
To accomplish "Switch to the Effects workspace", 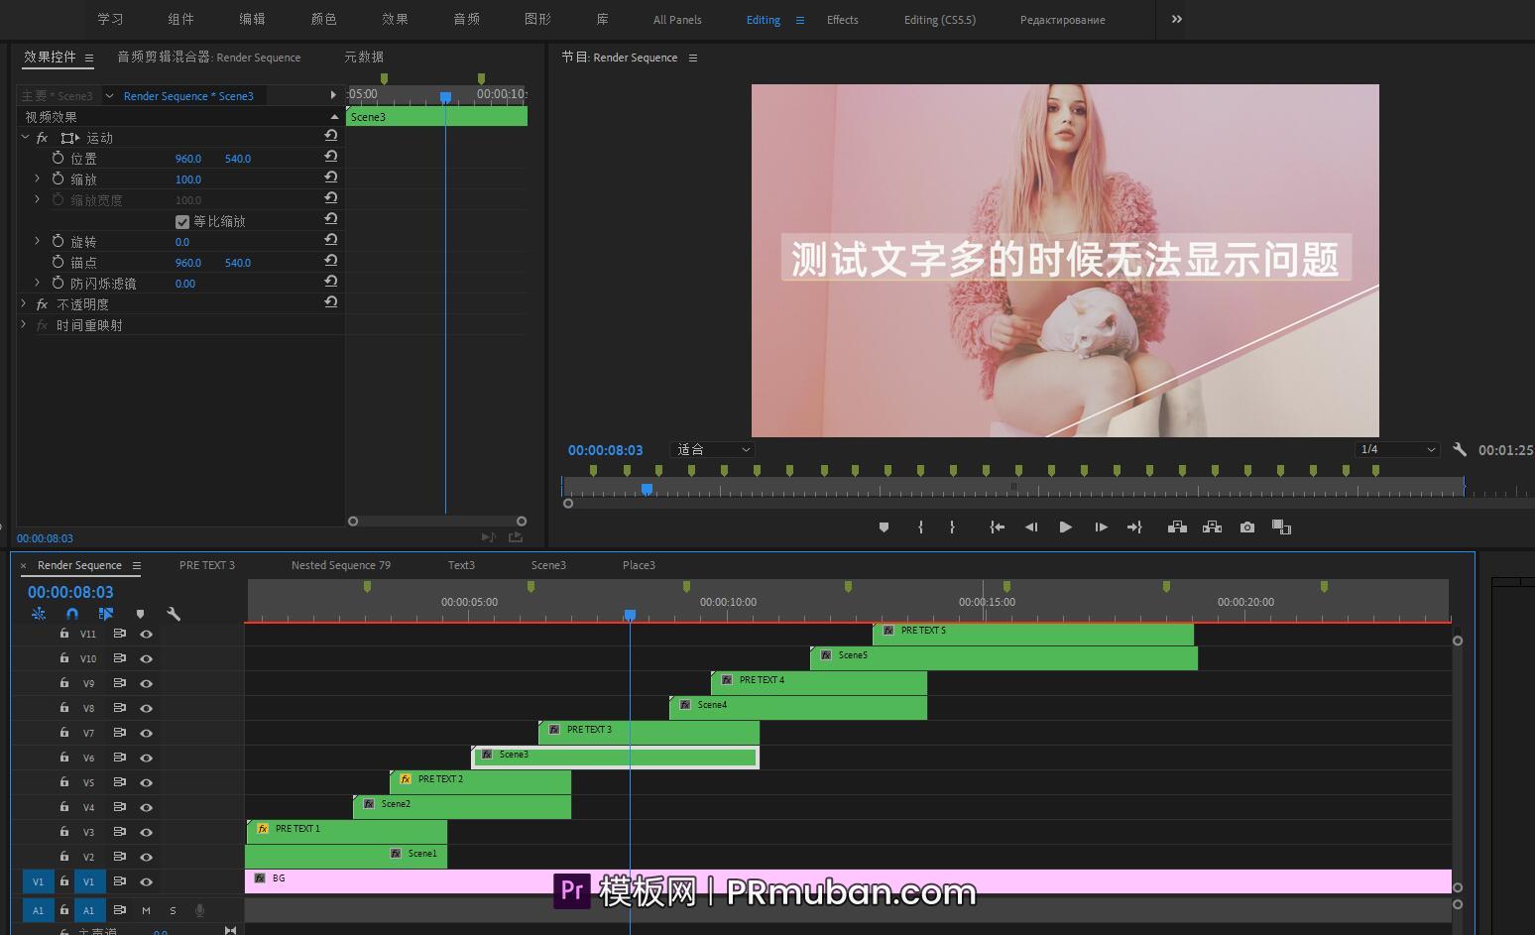I will point(842,19).
